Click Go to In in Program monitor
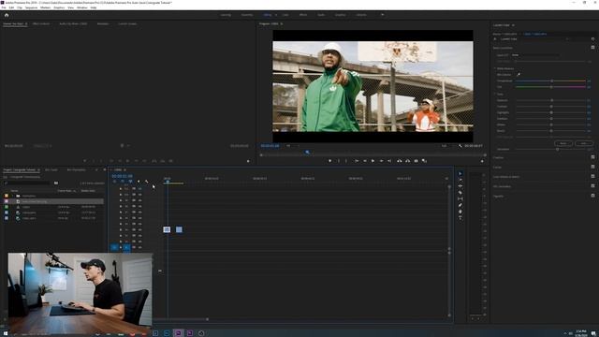Viewport: 599px width, 337px height. [x=357, y=161]
